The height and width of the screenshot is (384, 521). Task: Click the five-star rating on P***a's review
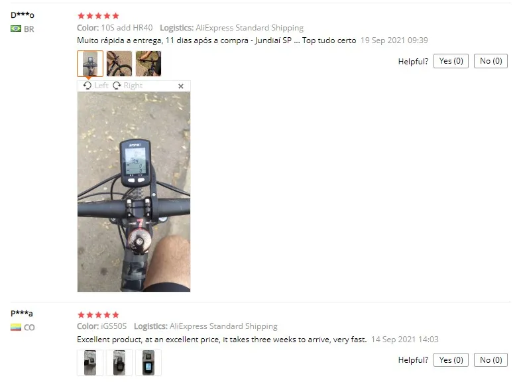[98, 314]
